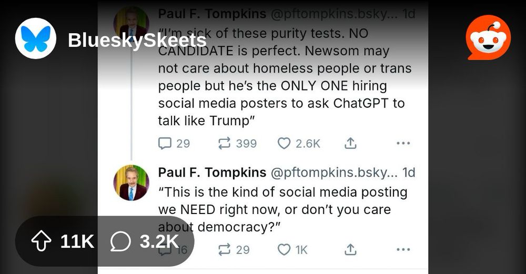Click the repost icon with 399 reposts
This screenshot has width=526, height=274.
(x=225, y=143)
